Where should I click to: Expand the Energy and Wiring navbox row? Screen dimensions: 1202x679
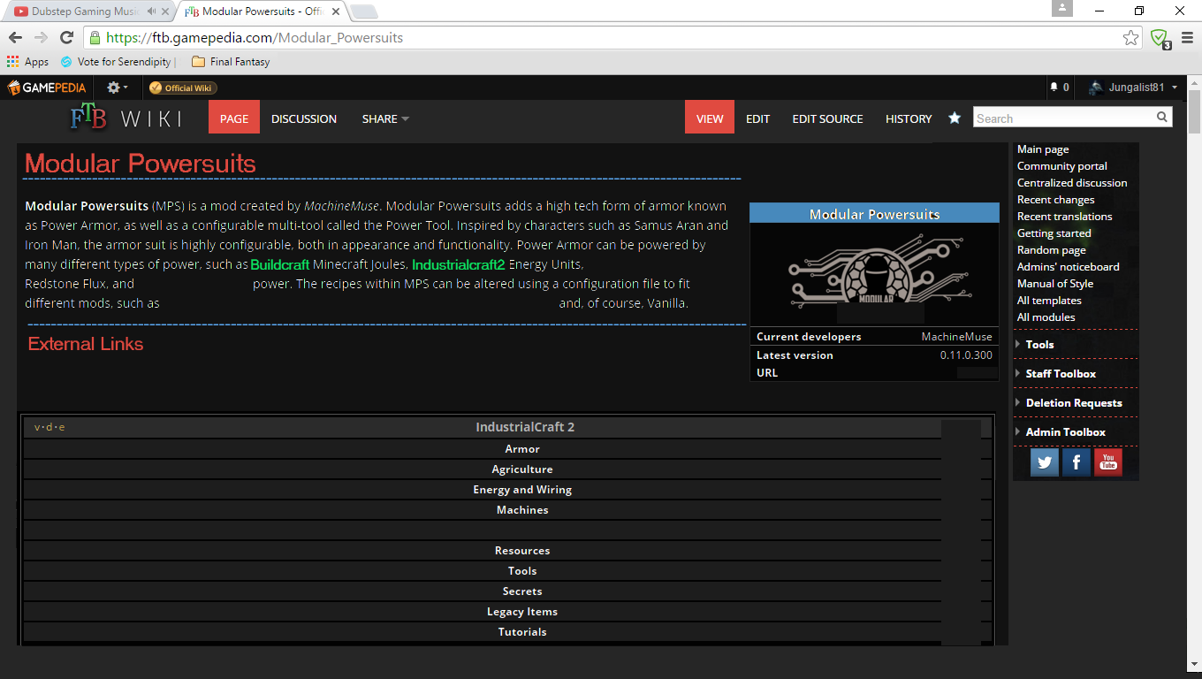(x=522, y=490)
